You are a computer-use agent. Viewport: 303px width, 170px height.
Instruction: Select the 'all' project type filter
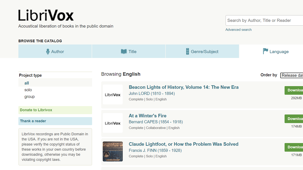(27, 83)
